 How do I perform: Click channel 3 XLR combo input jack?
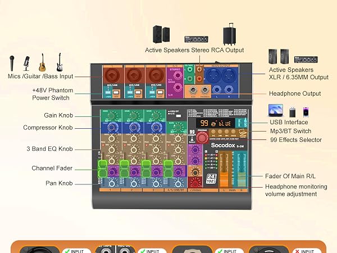[156, 75]
